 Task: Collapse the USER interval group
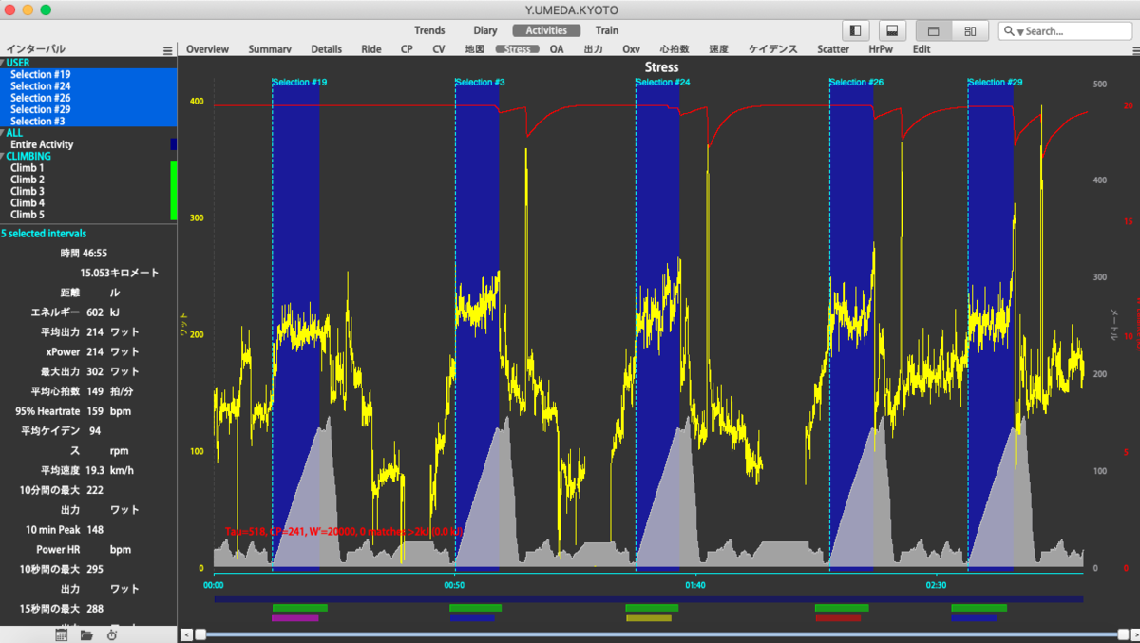3,63
